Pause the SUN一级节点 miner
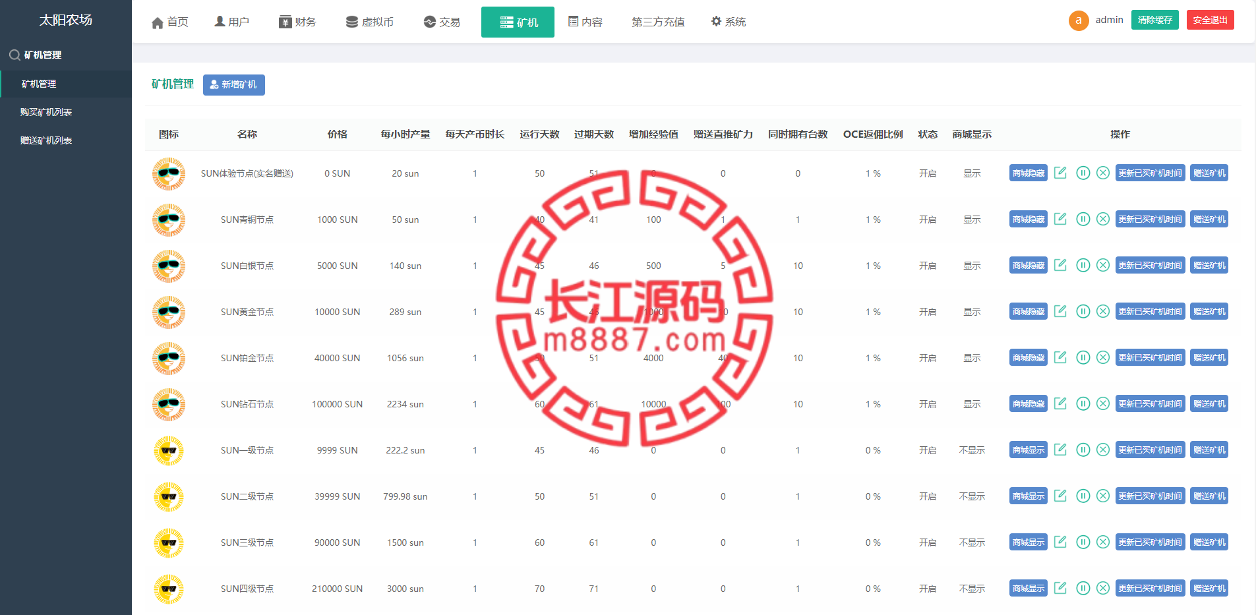1256x615 pixels. coord(1083,450)
